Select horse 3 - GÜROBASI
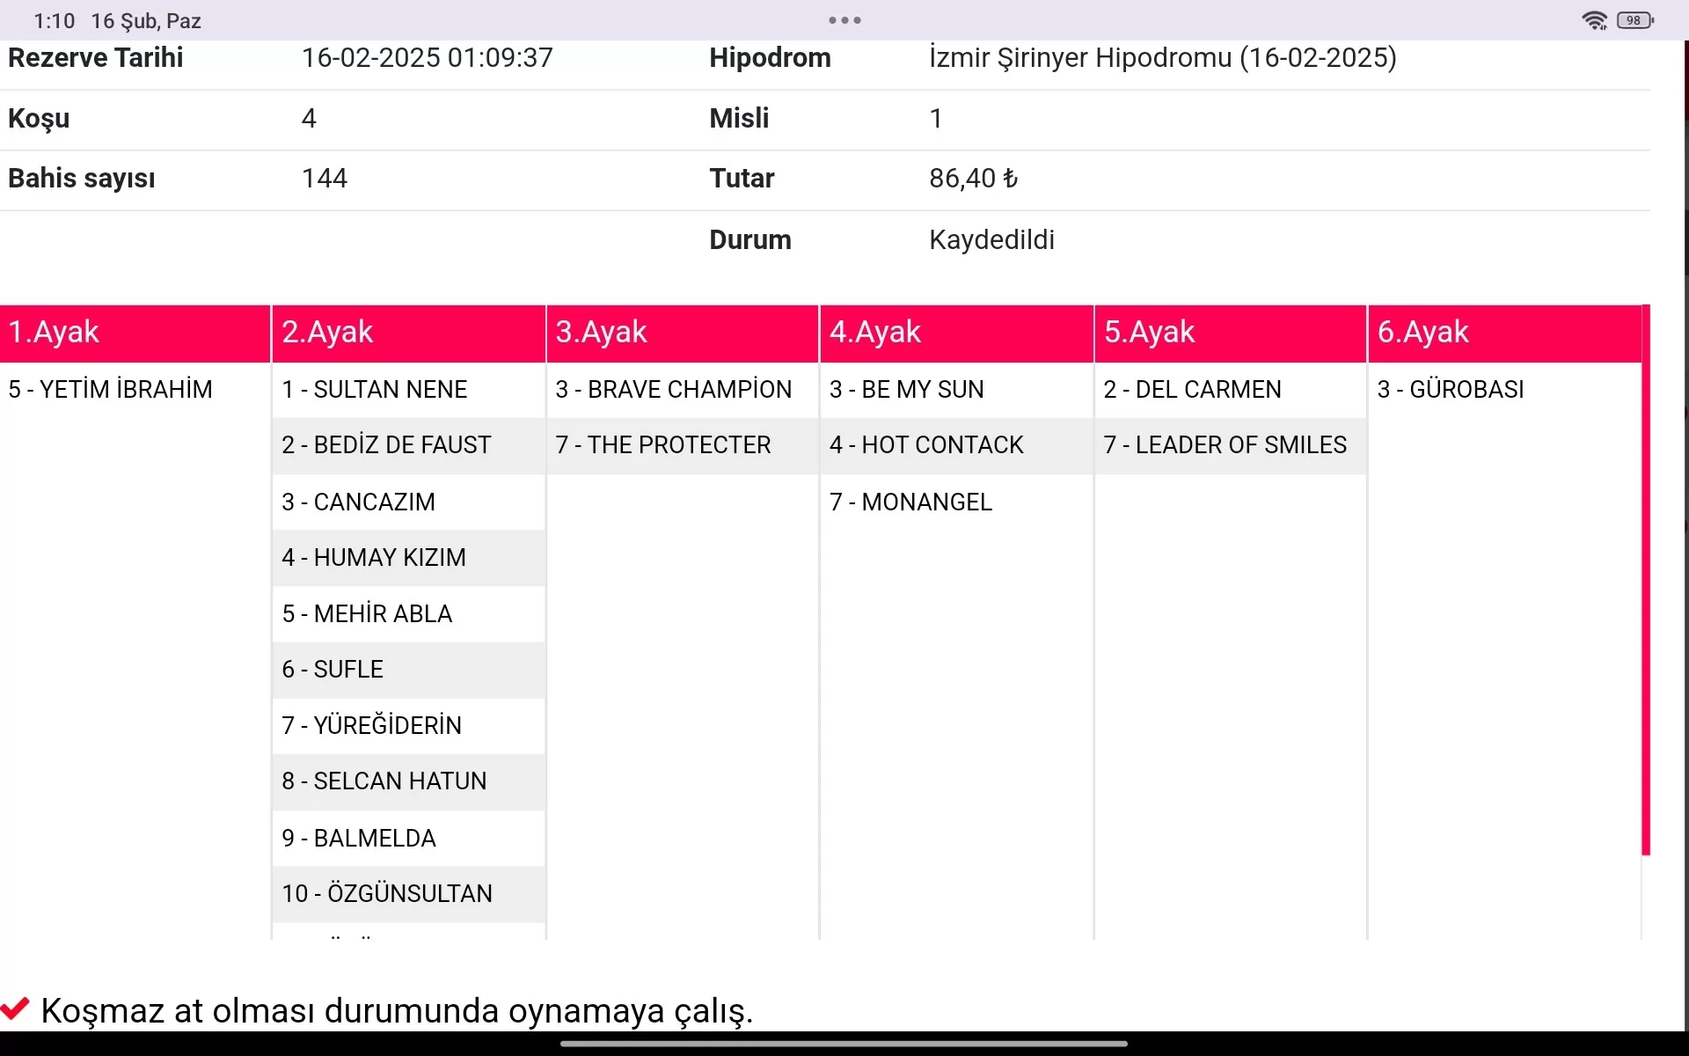The image size is (1689, 1056). pyautogui.click(x=1451, y=389)
